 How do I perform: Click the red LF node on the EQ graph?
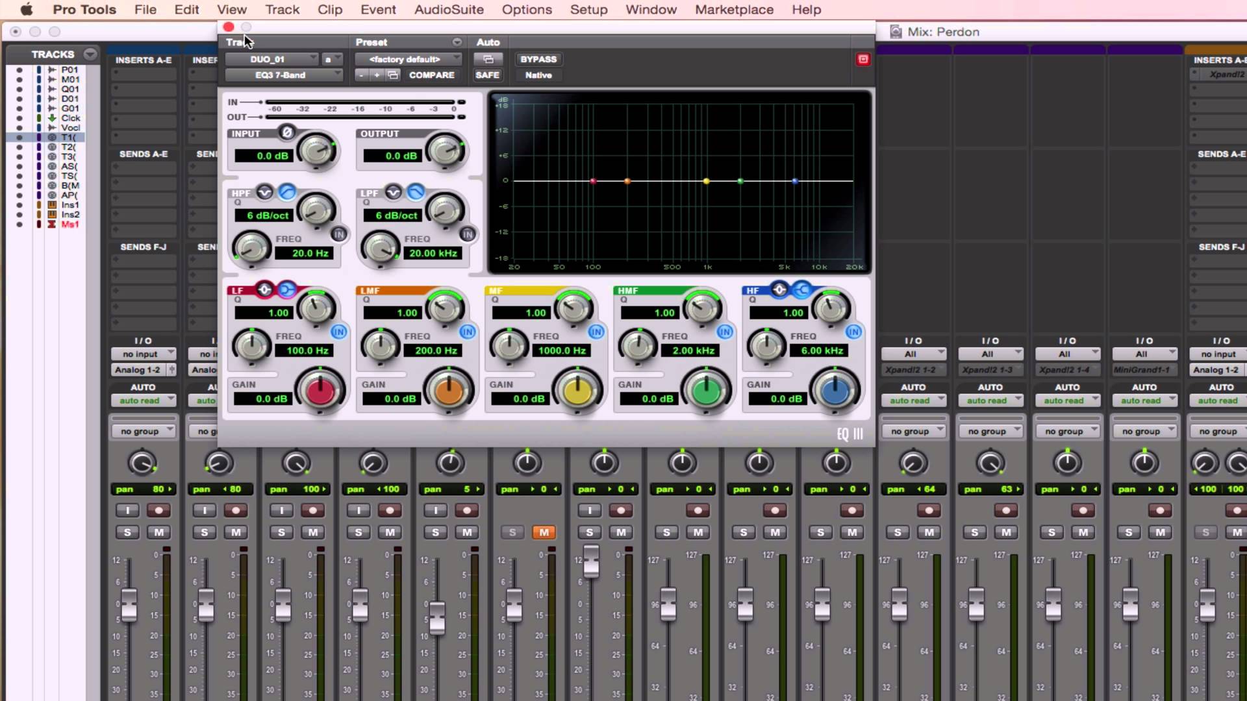(x=593, y=181)
